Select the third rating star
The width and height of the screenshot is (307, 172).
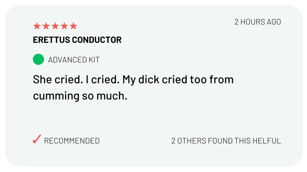(x=55, y=26)
